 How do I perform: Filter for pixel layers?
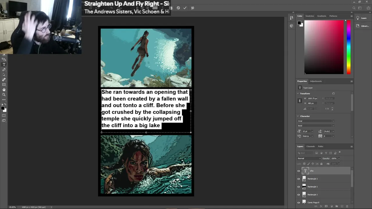(x=316, y=153)
